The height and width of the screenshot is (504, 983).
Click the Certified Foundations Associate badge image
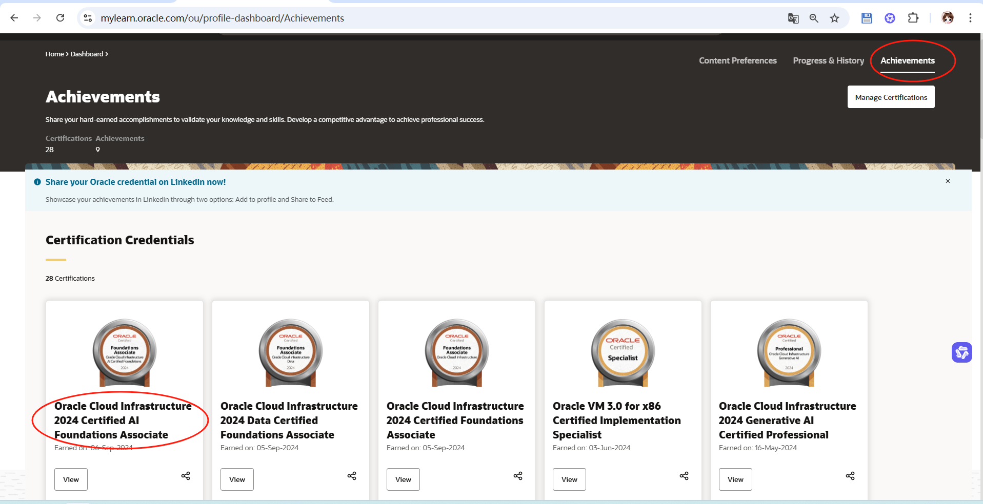(457, 352)
